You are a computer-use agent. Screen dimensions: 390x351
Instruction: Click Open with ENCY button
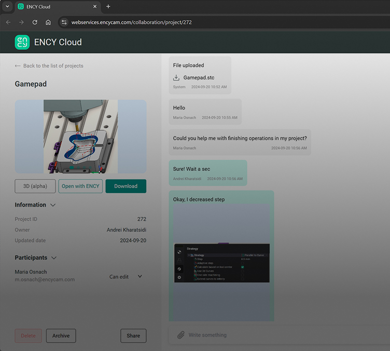(x=80, y=186)
